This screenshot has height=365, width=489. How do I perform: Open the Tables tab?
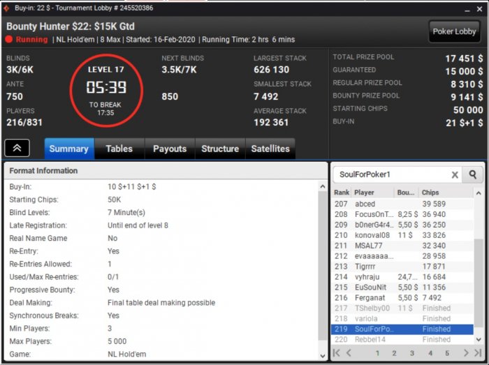(119, 149)
